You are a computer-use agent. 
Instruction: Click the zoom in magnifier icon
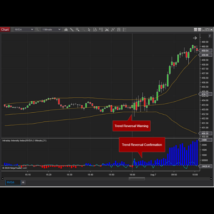[x=77, y=30]
